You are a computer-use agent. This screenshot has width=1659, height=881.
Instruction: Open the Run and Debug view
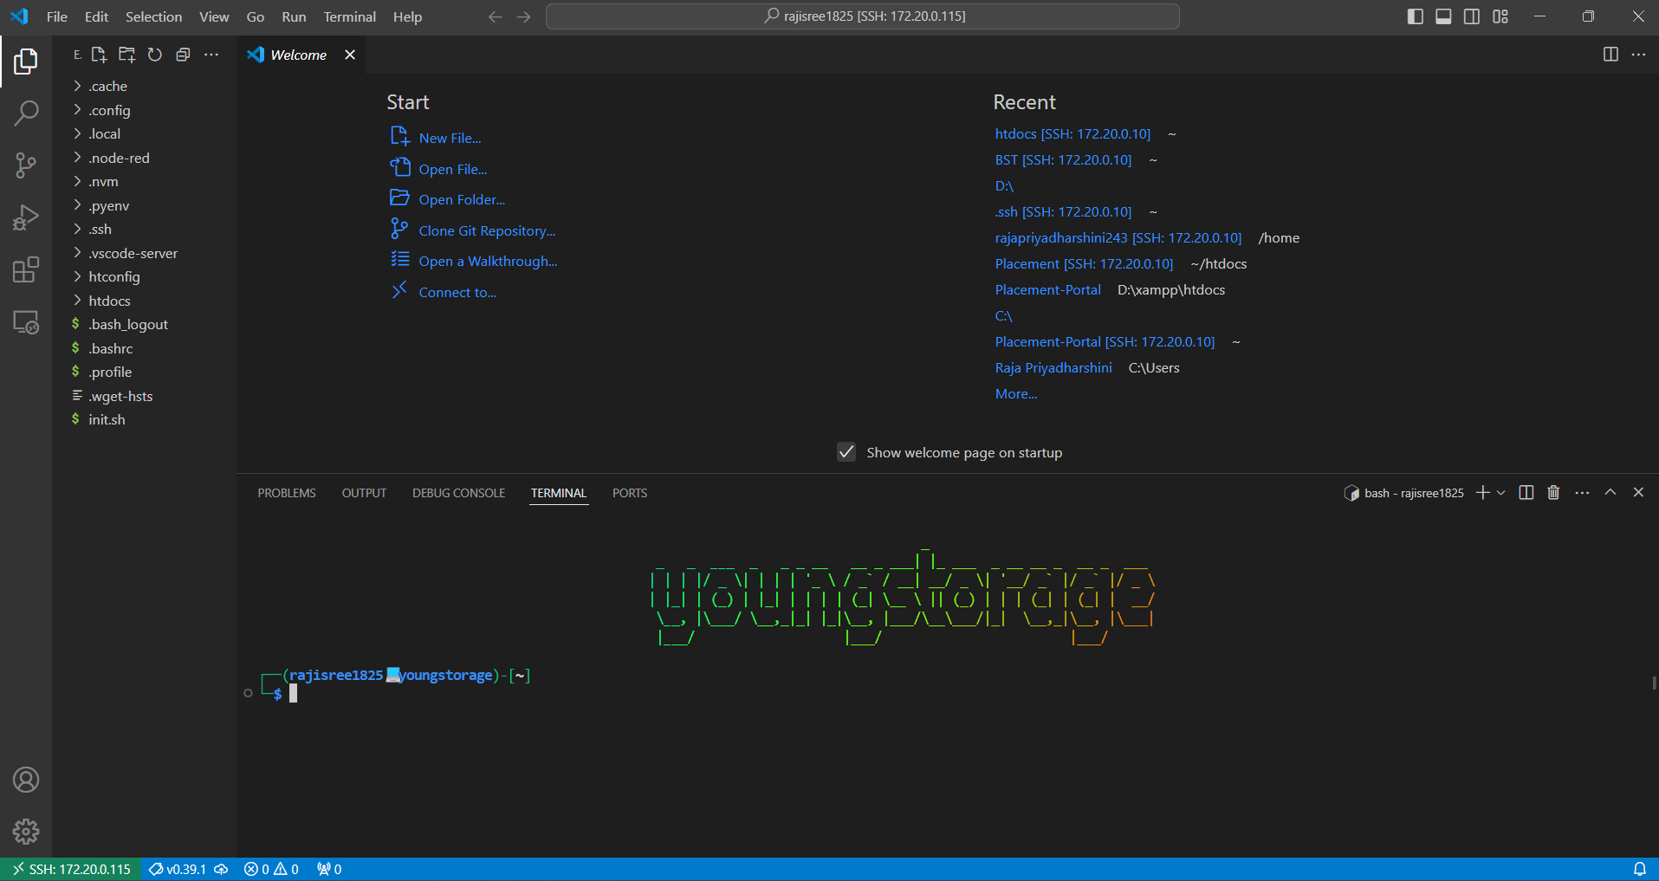coord(26,217)
